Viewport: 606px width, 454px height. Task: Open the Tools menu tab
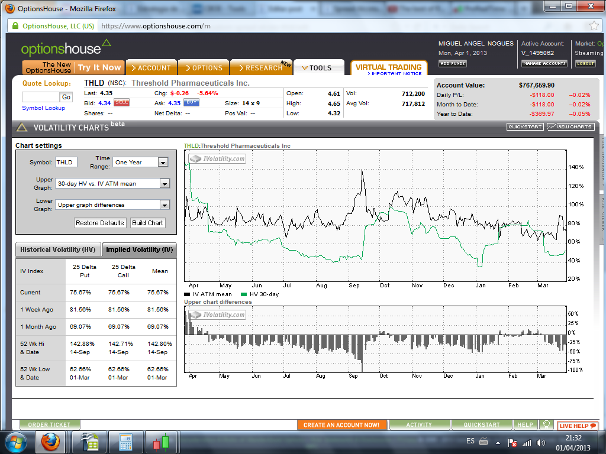[318, 68]
